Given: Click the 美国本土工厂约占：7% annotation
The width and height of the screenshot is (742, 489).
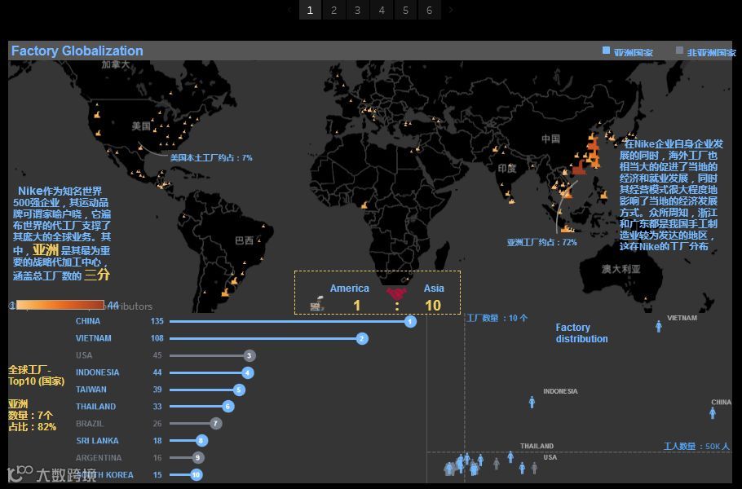Looking at the screenshot, I should (x=211, y=157).
